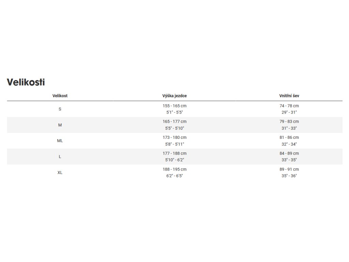Select the 79 - 83 cm inseam value

coord(289,121)
